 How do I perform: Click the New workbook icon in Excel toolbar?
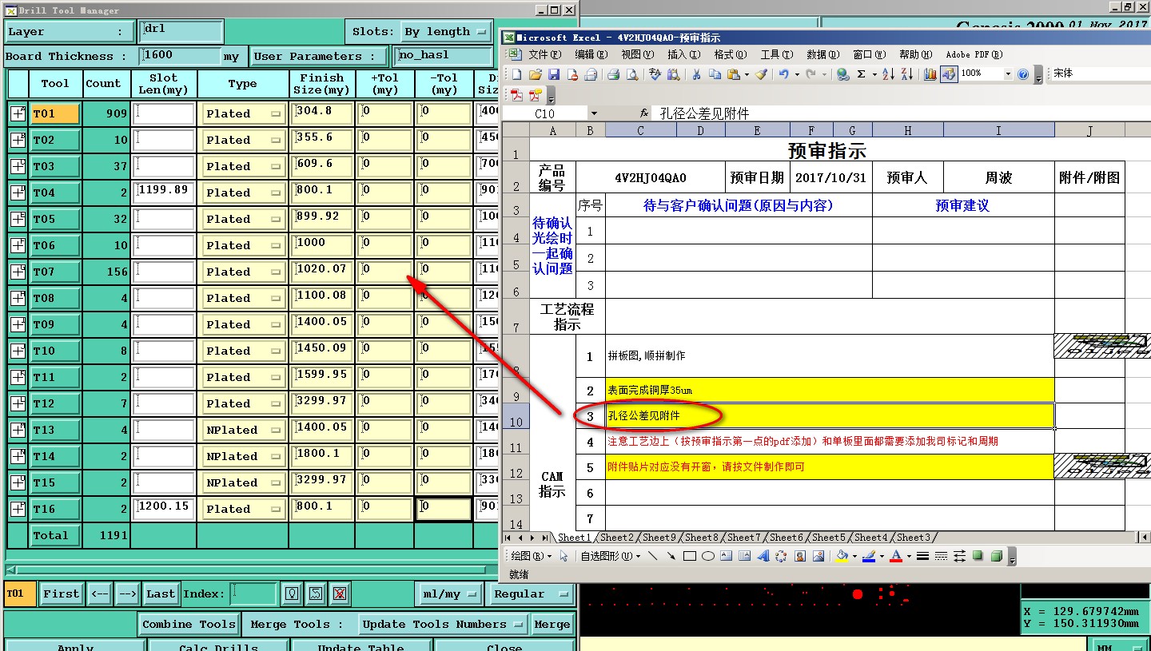click(x=516, y=74)
